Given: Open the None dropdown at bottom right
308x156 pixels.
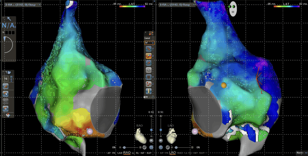Looking at the screenshot, I should tap(301, 153).
